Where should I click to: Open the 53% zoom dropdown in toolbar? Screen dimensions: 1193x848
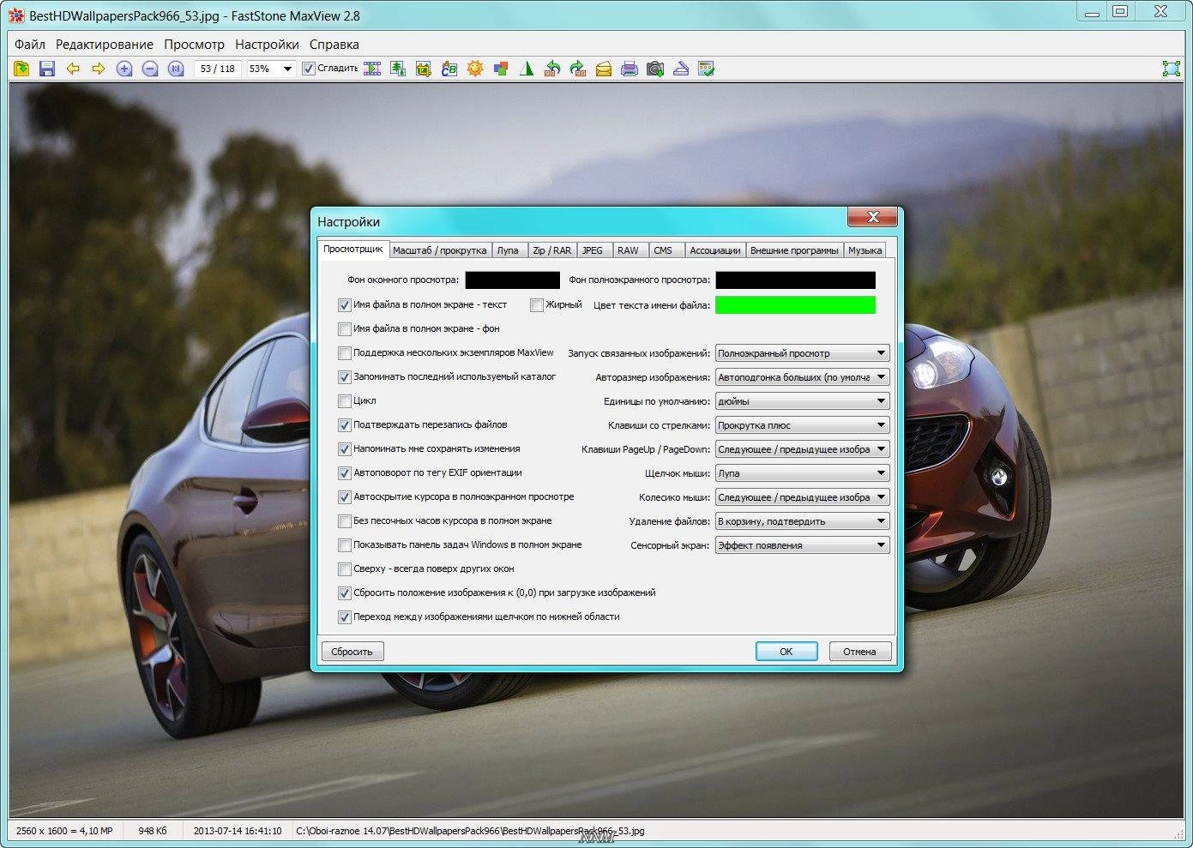point(287,69)
